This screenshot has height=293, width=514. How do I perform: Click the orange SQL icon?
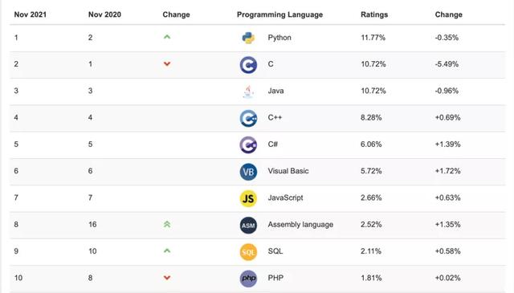[248, 252]
